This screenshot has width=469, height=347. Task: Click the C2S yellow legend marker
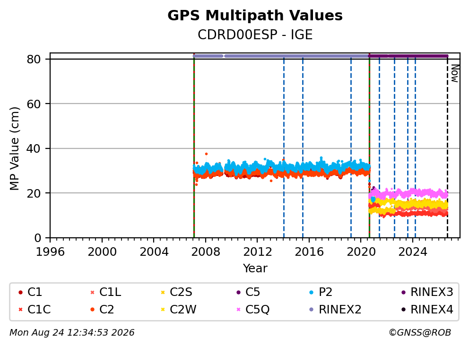point(163,292)
